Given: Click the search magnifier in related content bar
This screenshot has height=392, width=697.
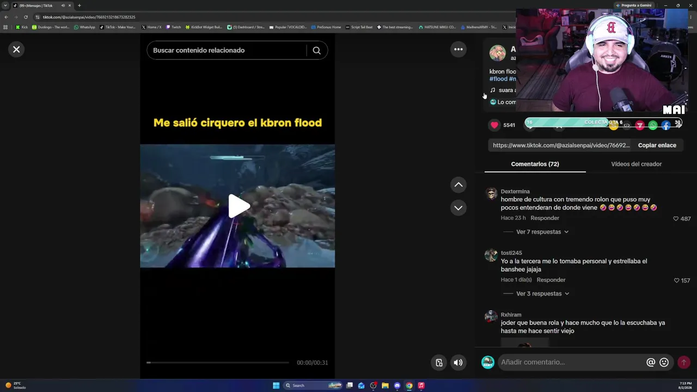Looking at the screenshot, I should pos(316,50).
